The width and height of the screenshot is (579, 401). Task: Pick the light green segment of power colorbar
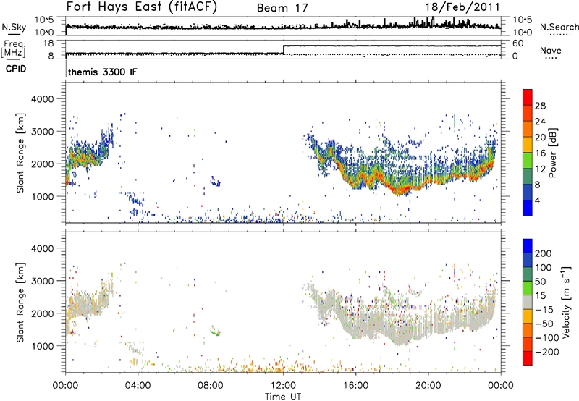[528, 160]
